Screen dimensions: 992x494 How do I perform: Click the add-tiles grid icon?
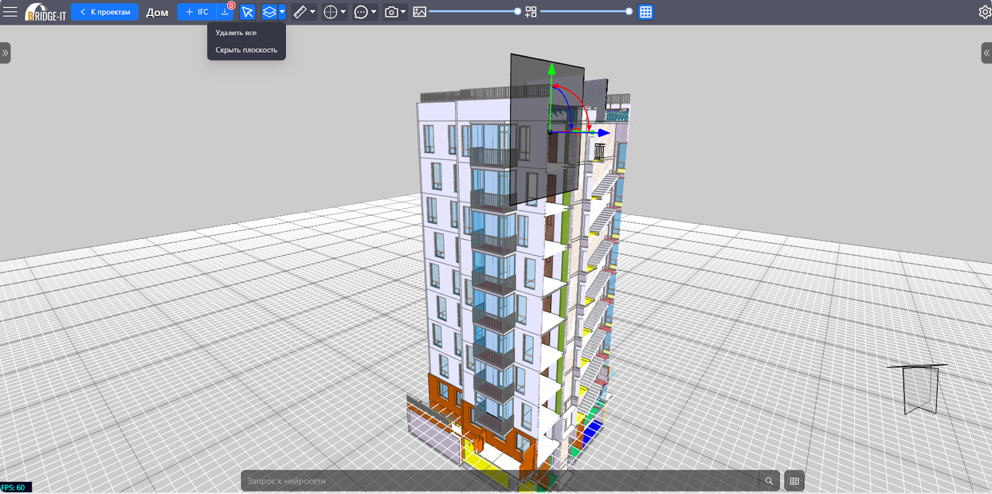point(531,12)
